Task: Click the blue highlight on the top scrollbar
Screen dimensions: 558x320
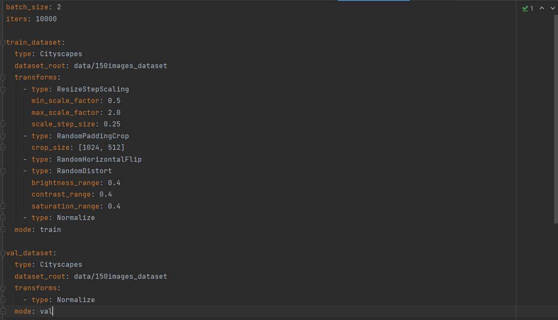Action: (x=374, y=1)
